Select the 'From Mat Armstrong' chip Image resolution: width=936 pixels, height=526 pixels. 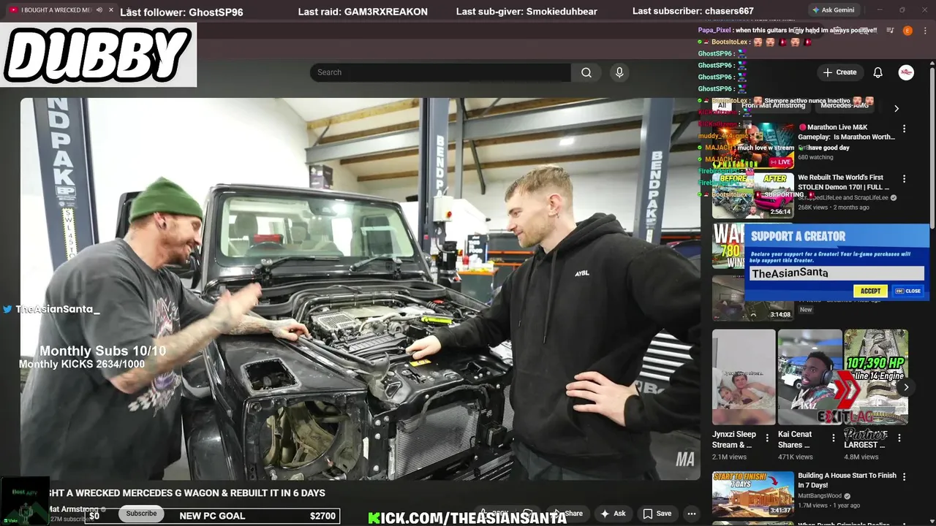(x=773, y=106)
